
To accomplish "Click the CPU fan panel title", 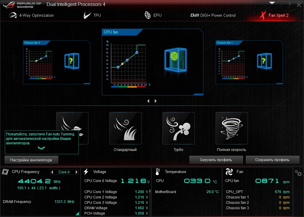I will 111,32.
